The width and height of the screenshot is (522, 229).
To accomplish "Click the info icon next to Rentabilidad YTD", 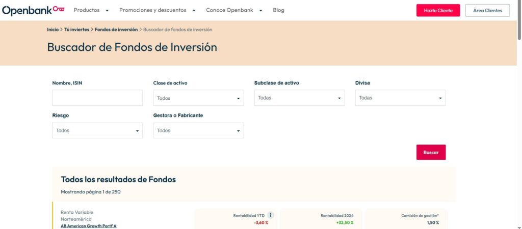I will pos(270,215).
